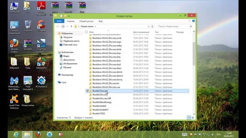The image size is (246, 138).
Task: Open the Компьютер desktop shortcut
Action: click(x=14, y=8)
